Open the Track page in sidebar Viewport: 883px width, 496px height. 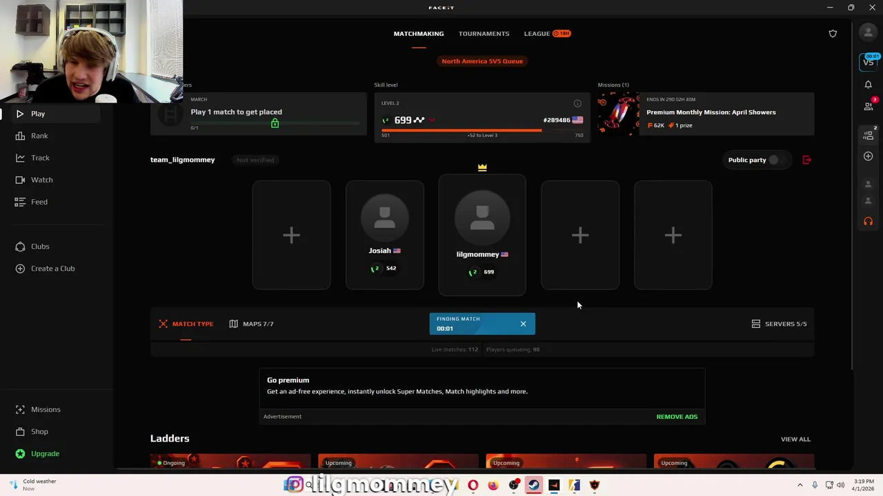[x=40, y=158]
